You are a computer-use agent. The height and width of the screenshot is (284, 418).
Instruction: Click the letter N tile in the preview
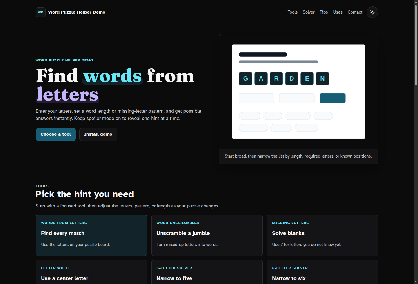click(x=322, y=79)
